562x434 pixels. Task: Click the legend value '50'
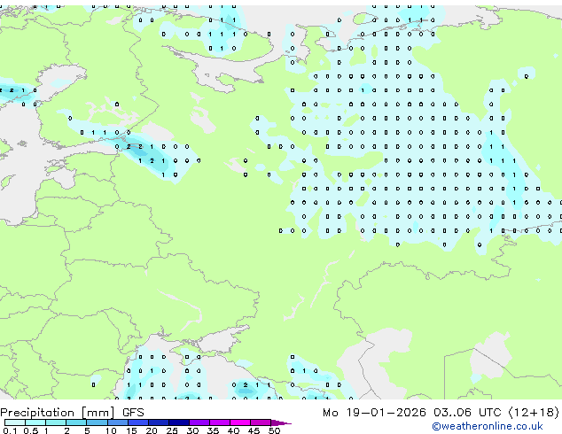pyautogui.click(x=274, y=430)
